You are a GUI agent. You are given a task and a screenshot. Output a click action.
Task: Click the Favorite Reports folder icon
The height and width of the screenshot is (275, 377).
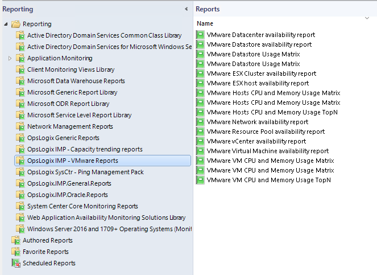[x=16, y=252]
